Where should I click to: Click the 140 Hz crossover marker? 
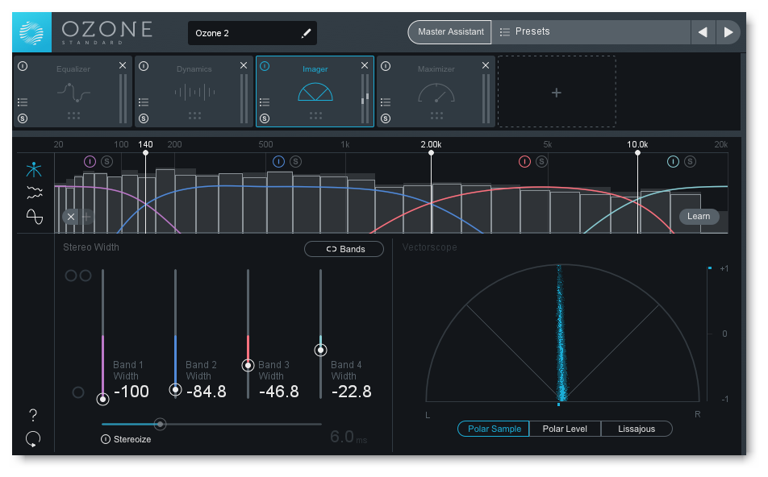(145, 152)
